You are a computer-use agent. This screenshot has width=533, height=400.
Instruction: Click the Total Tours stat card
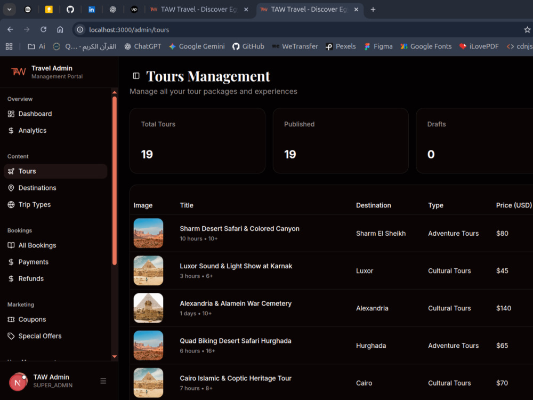pos(197,141)
